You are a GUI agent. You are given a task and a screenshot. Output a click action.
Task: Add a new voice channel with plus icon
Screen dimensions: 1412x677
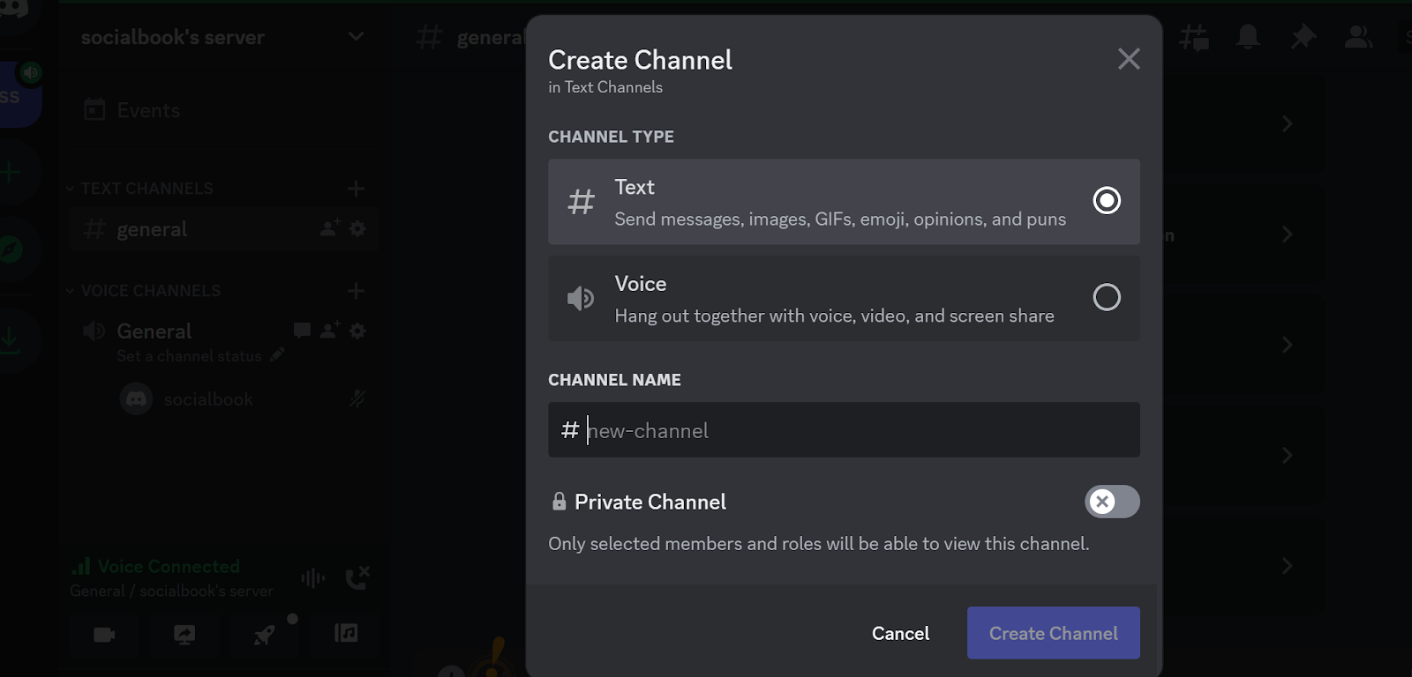point(356,291)
